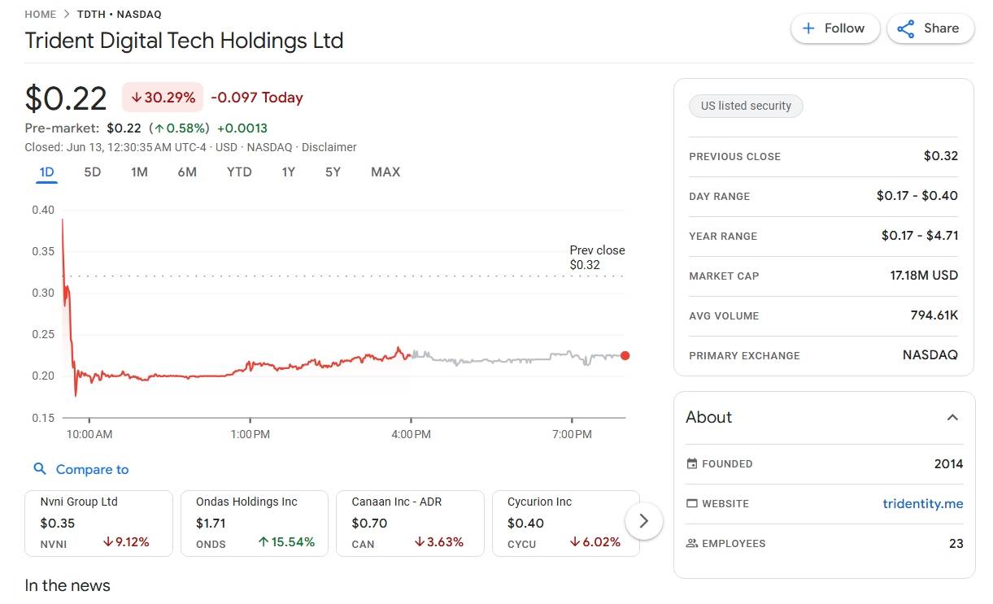The image size is (993, 604).
Task: Click the next arrow in compare carousel
Action: (644, 520)
